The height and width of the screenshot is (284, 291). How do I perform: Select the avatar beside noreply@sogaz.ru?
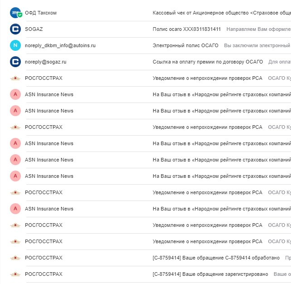15,62
